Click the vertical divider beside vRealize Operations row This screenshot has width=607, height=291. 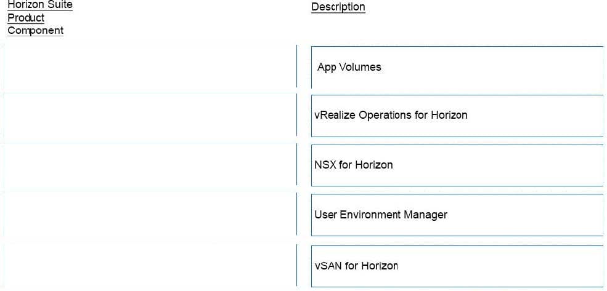(x=297, y=115)
